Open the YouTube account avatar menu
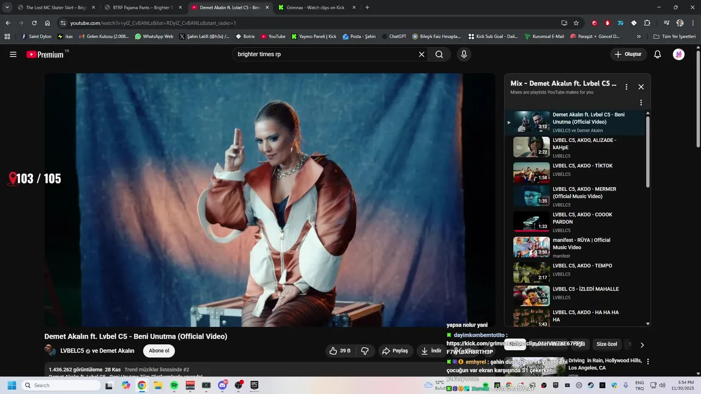701x394 pixels. (x=679, y=54)
